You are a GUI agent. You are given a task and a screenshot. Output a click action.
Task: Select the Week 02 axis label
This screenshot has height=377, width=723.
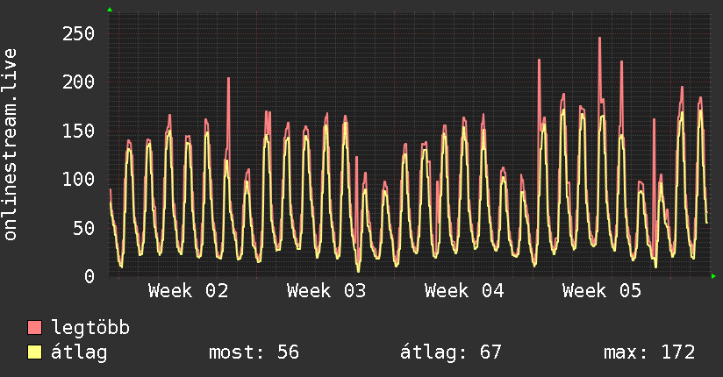tap(189, 291)
